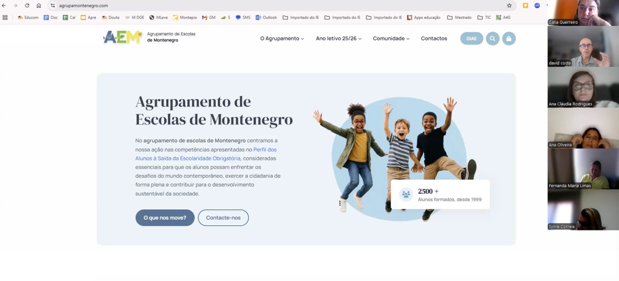Expand the O Agrupamento dropdown menu
The height and width of the screenshot is (281, 619).
click(282, 39)
